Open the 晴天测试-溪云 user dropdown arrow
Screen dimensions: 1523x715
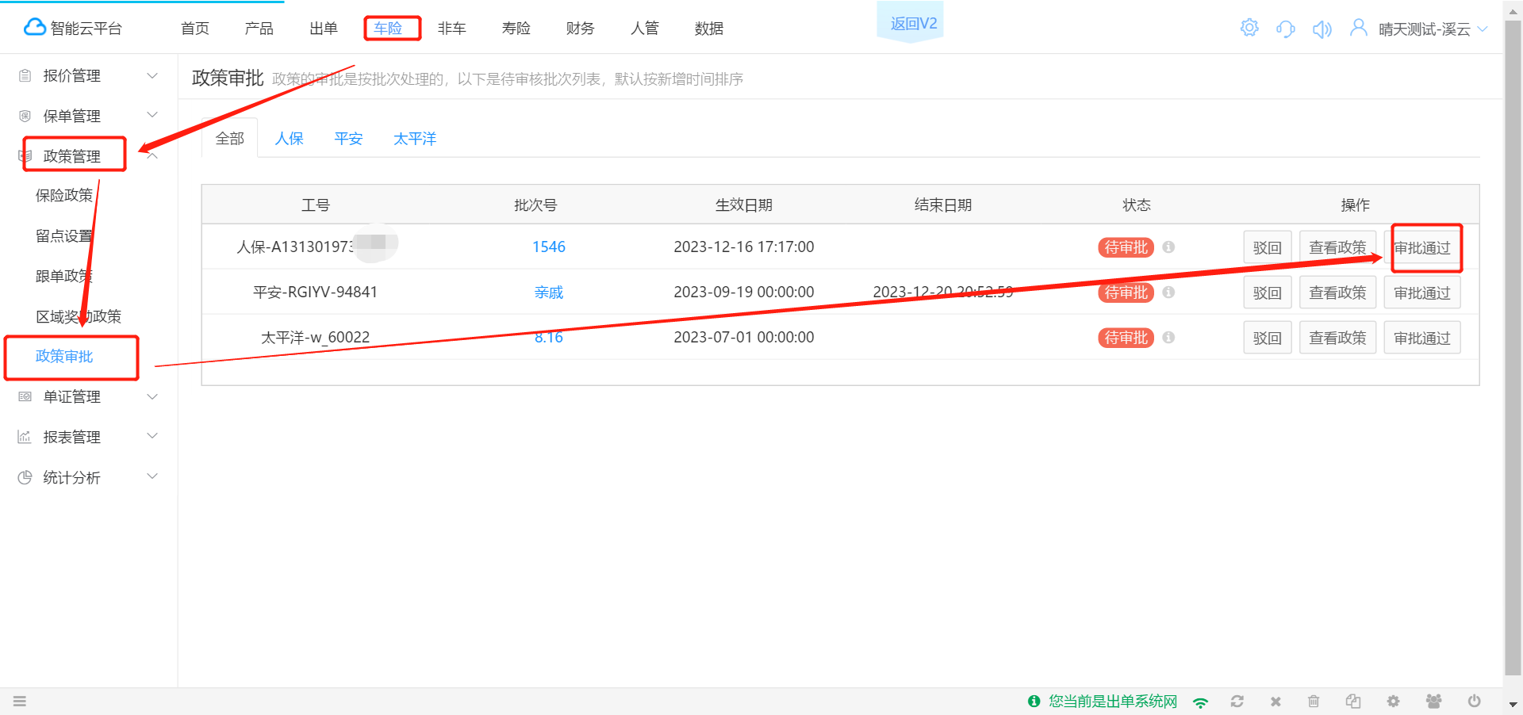(1483, 29)
